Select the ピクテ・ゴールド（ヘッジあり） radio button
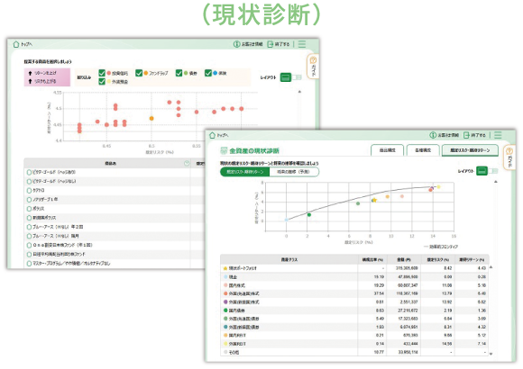The image size is (523, 369). (x=29, y=172)
